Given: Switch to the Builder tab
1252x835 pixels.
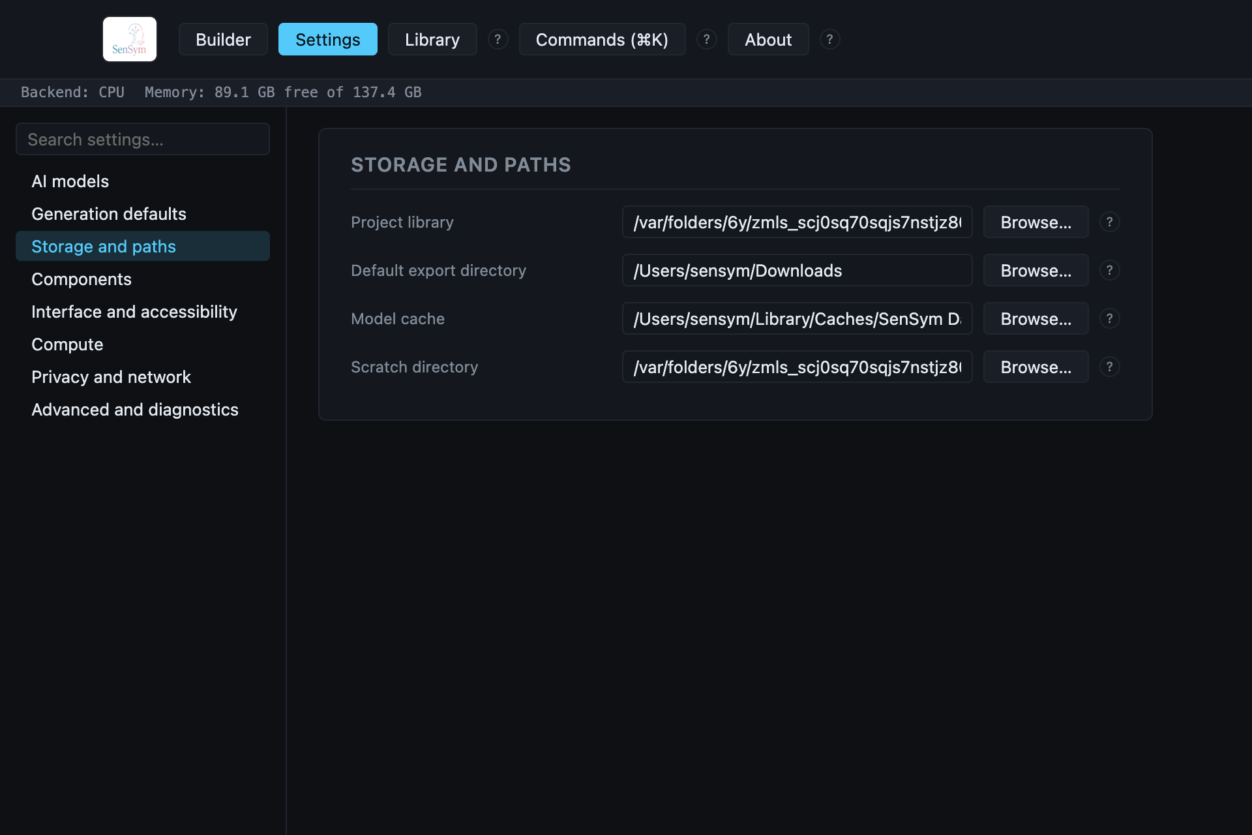Looking at the screenshot, I should pyautogui.click(x=223, y=39).
